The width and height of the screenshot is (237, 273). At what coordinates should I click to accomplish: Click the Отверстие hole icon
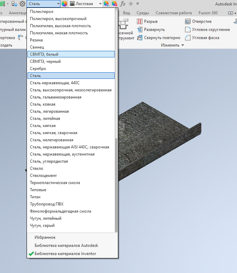point(188,21)
